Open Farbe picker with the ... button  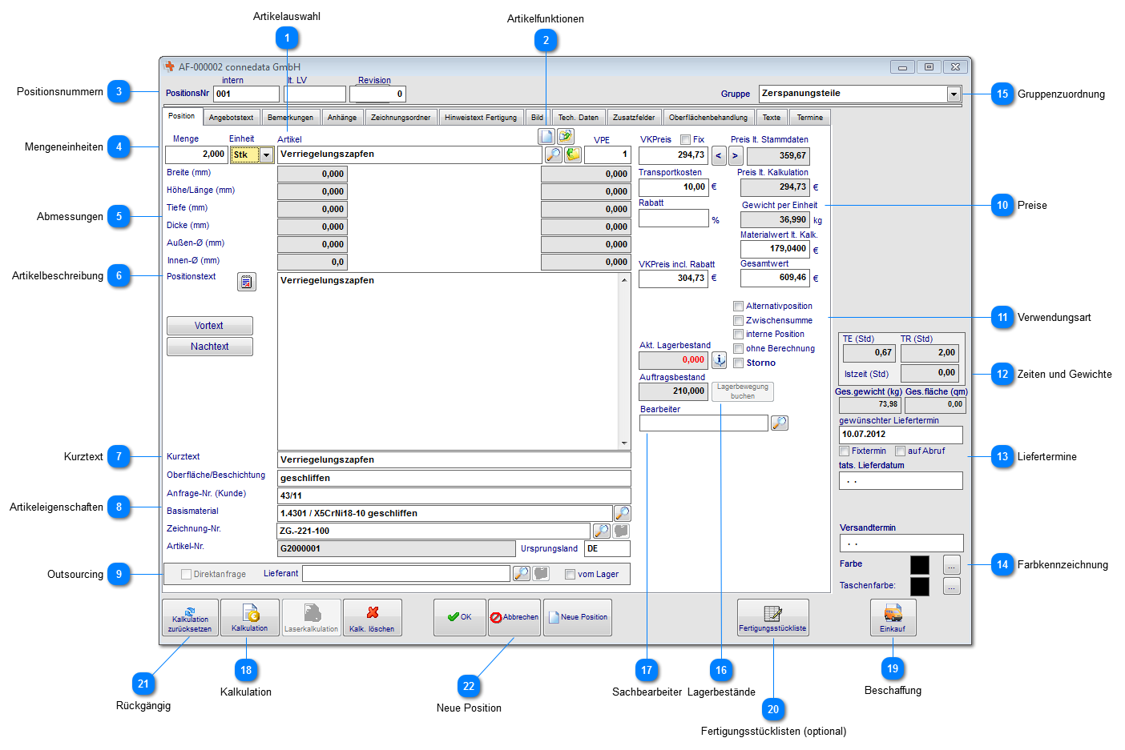pyautogui.click(x=951, y=565)
